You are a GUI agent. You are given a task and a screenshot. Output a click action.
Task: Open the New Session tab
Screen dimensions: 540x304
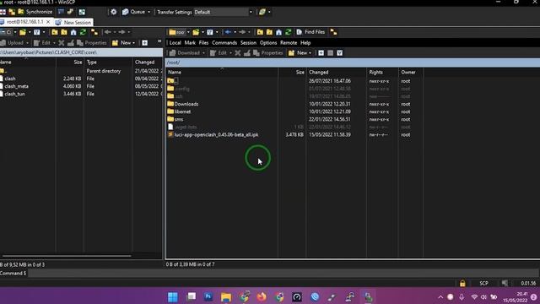point(73,23)
